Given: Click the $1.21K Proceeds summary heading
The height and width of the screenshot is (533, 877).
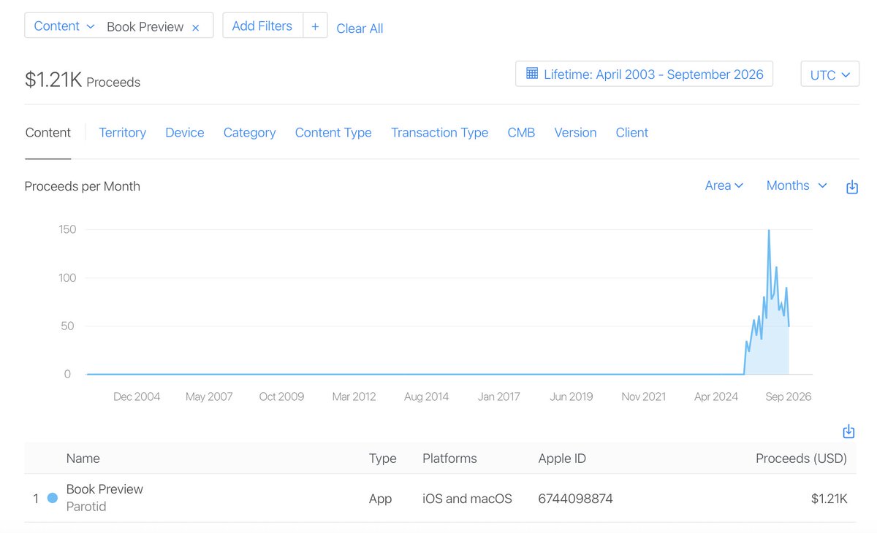Looking at the screenshot, I should 83,80.
